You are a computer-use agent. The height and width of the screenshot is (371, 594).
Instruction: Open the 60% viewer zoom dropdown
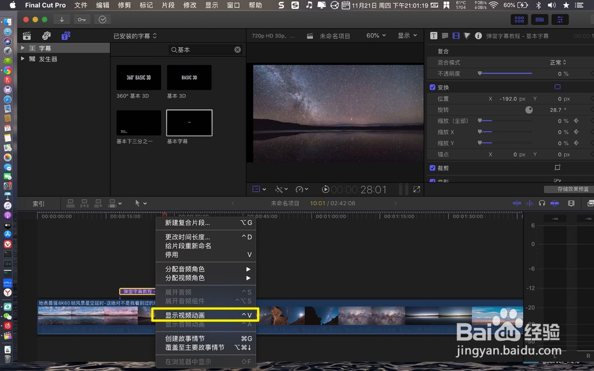(376, 36)
